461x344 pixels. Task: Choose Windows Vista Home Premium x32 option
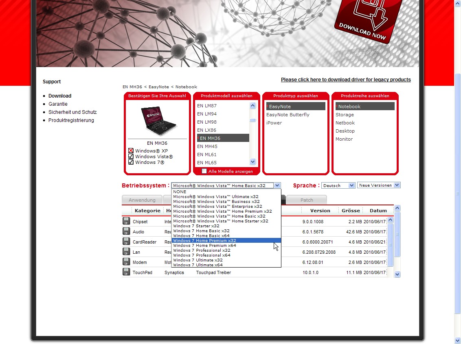tap(226, 211)
